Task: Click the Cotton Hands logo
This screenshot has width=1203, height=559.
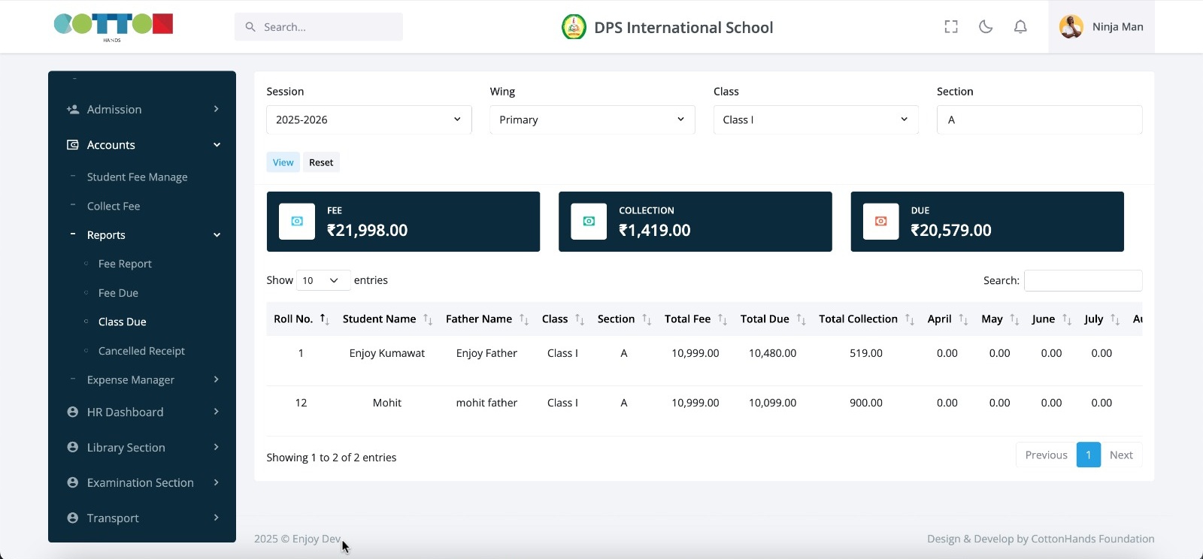Action: (x=114, y=26)
